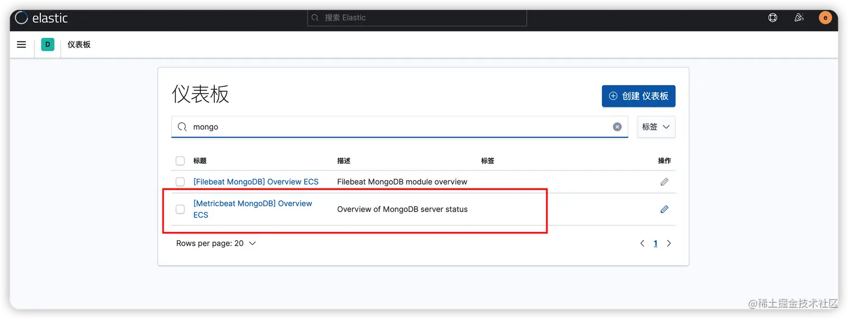Toggle the select-all header checkbox
848x319 pixels.
coord(180,161)
